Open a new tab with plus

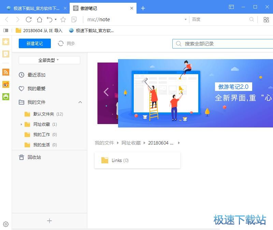(143, 8)
